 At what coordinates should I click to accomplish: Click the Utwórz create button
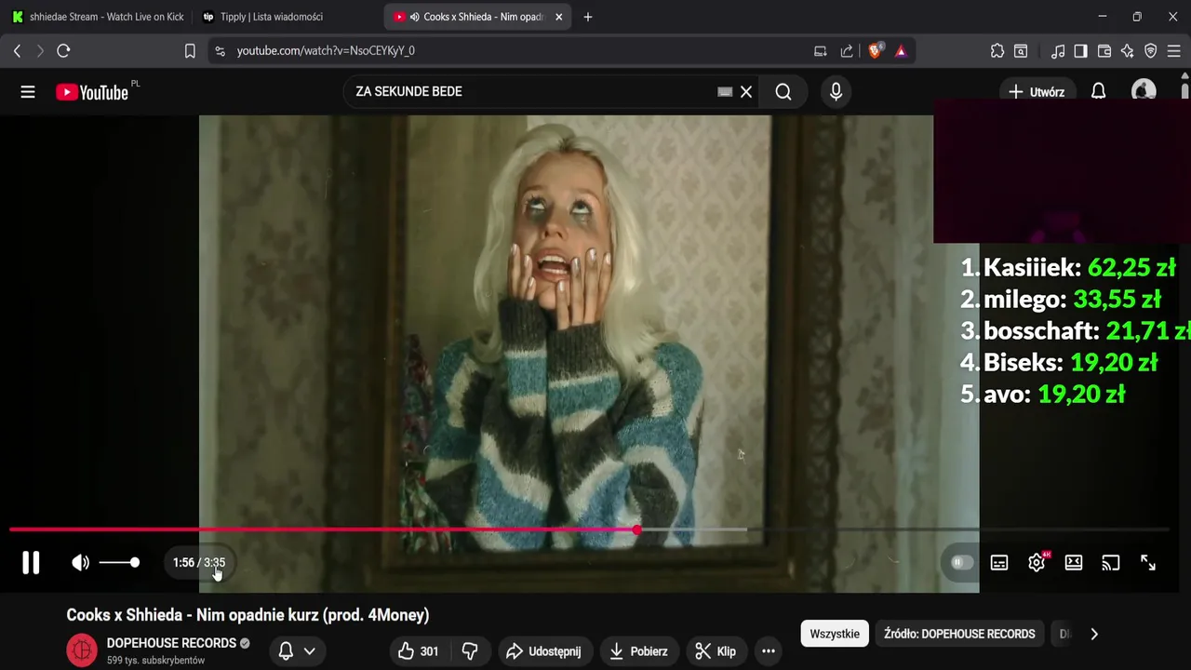(x=1037, y=91)
